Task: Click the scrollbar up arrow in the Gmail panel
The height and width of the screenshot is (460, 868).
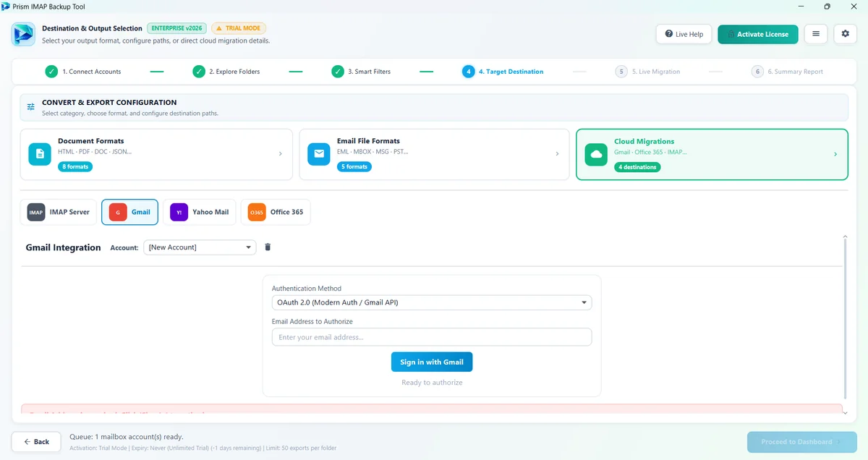Action: (846, 236)
